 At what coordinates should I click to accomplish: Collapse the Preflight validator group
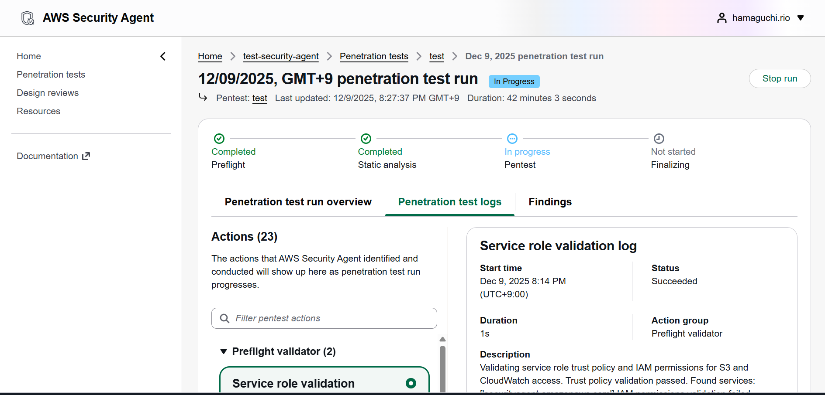tap(224, 351)
